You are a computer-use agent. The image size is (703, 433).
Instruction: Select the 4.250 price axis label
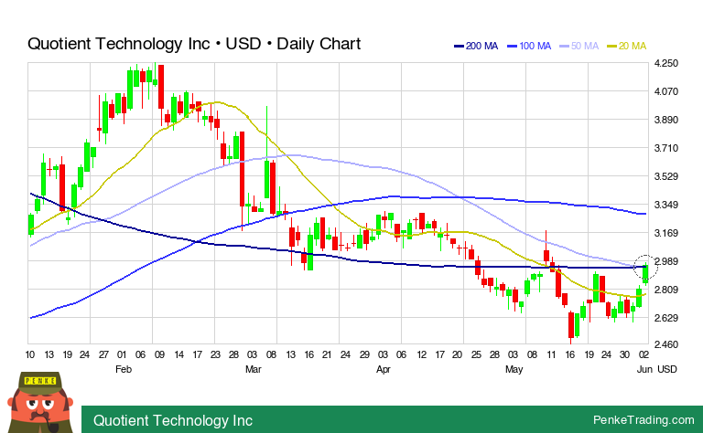666,64
